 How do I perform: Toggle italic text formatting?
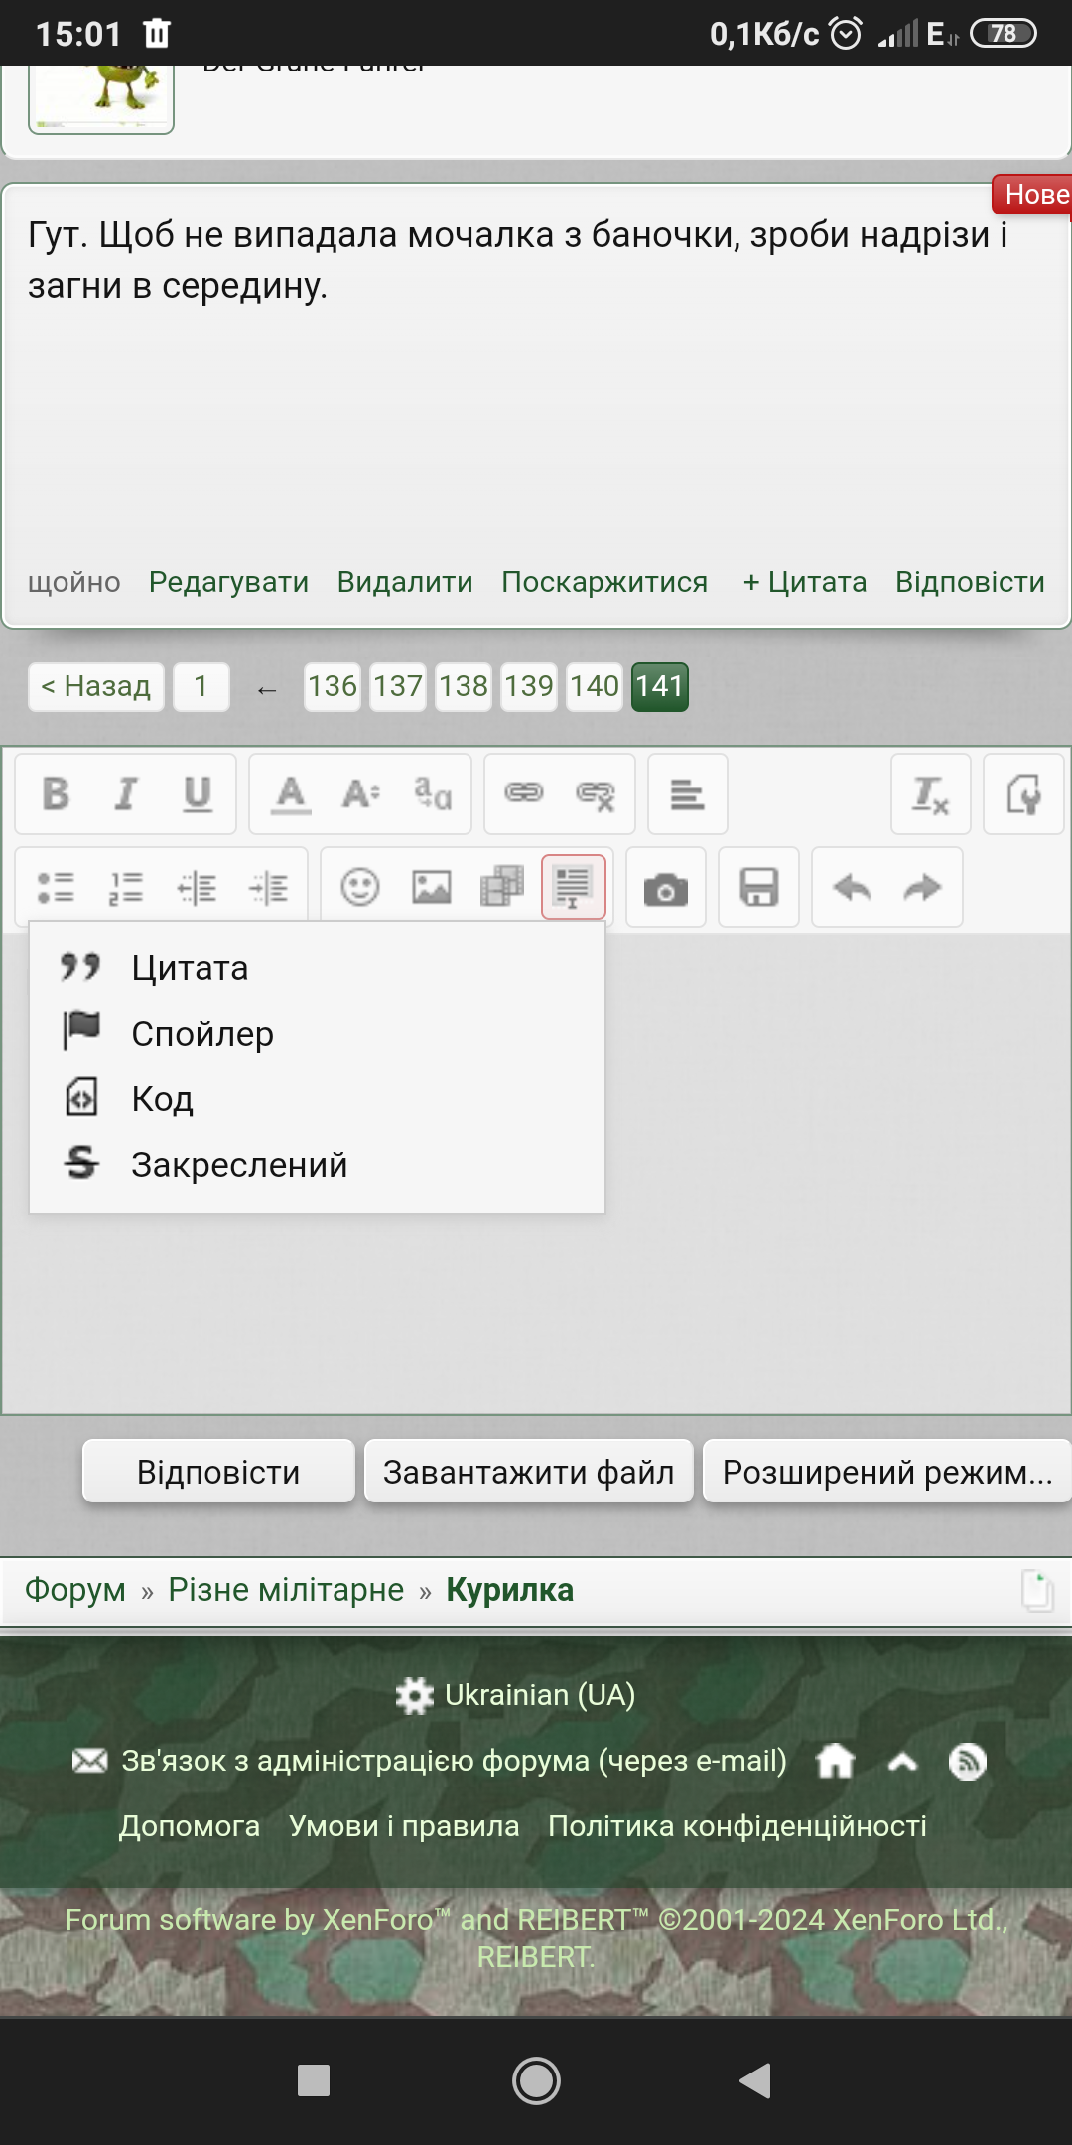point(126,794)
